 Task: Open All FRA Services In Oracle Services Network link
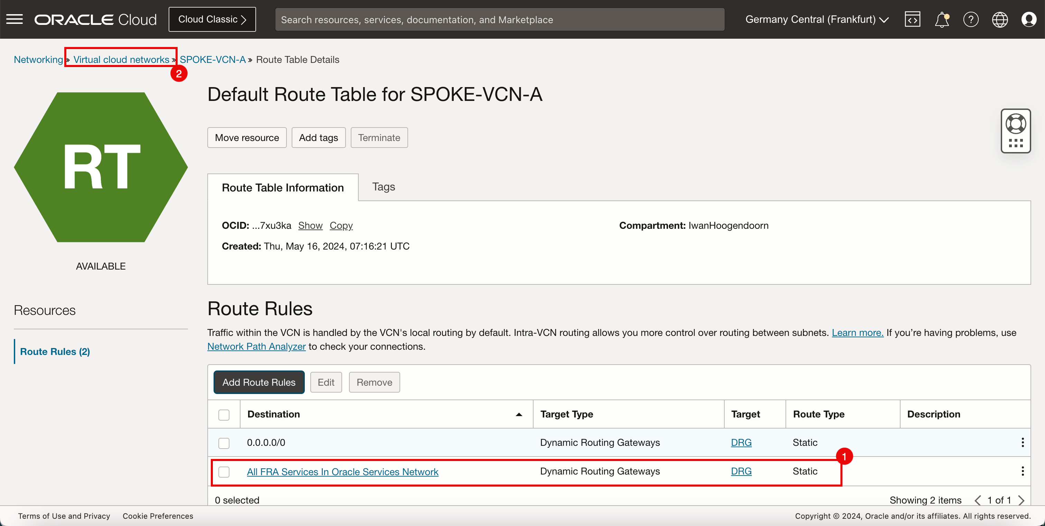coord(343,472)
